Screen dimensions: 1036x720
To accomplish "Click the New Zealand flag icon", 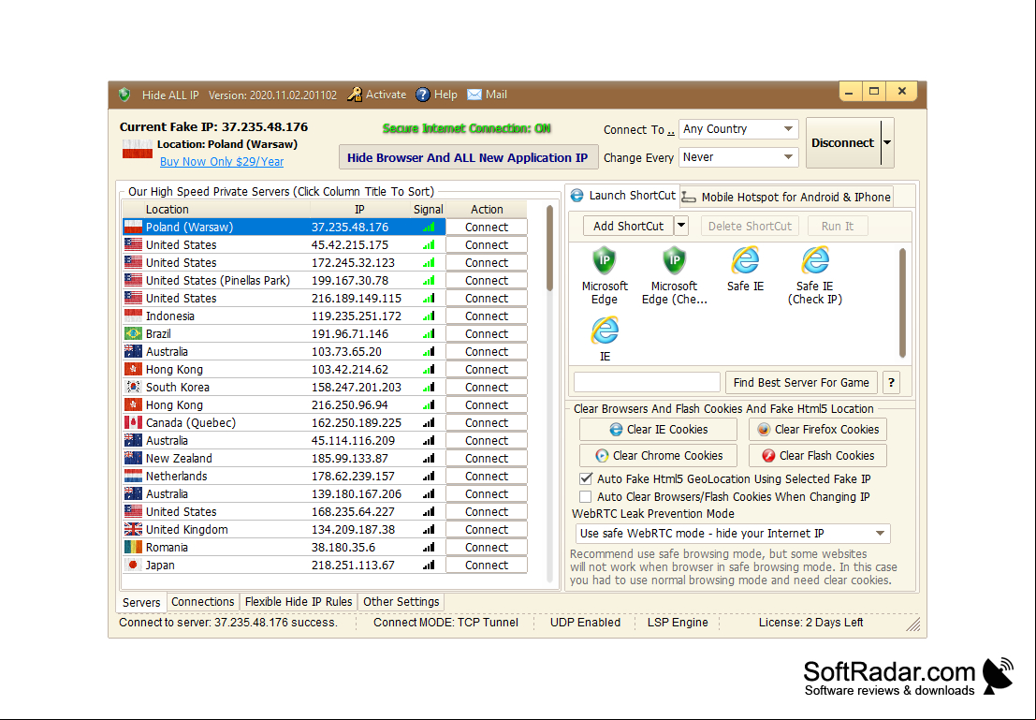I will (x=133, y=458).
